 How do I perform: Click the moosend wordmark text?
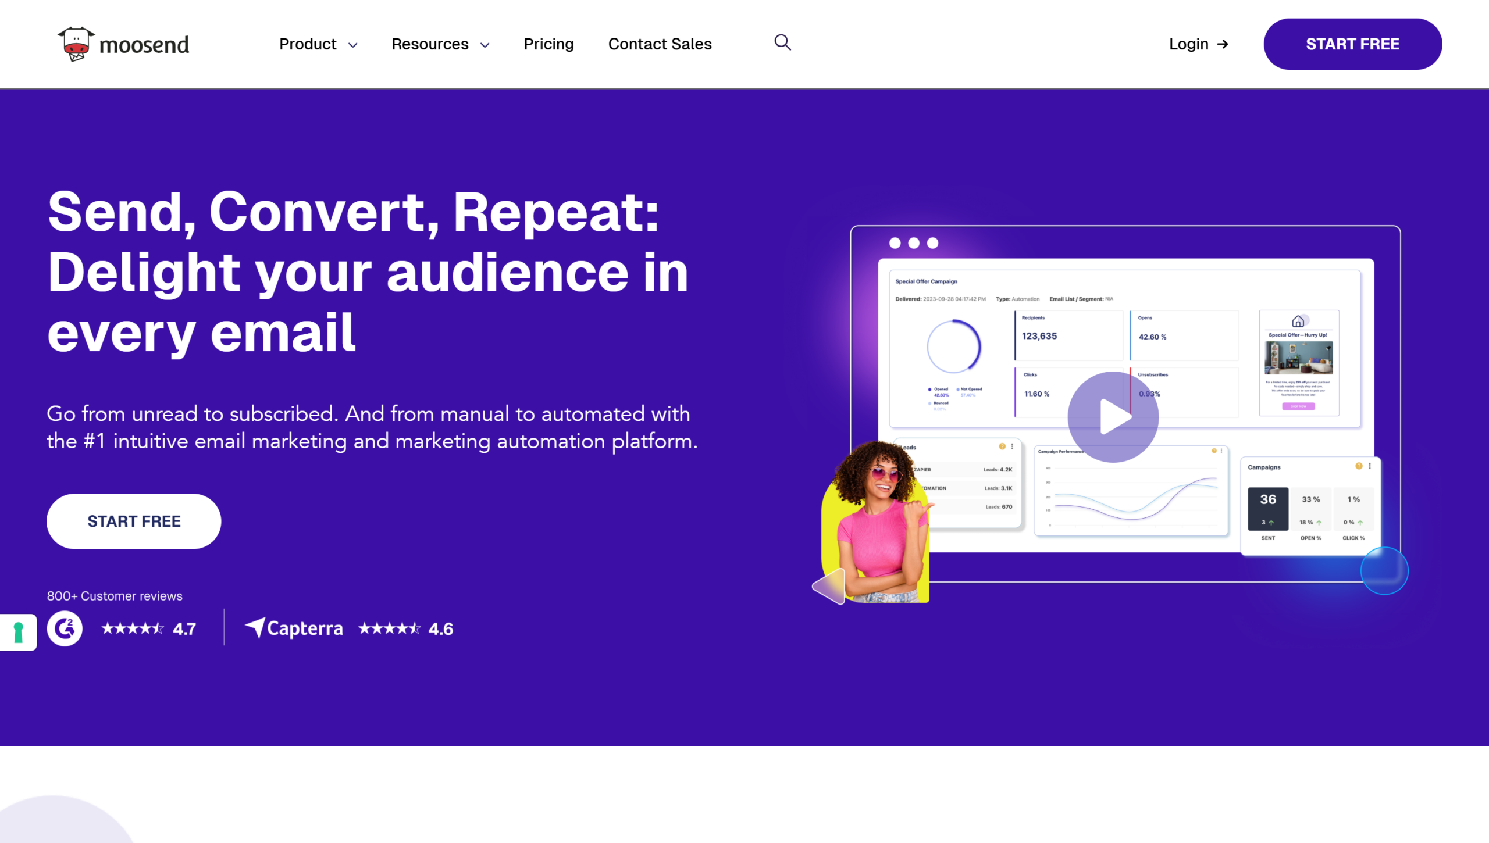tap(144, 45)
